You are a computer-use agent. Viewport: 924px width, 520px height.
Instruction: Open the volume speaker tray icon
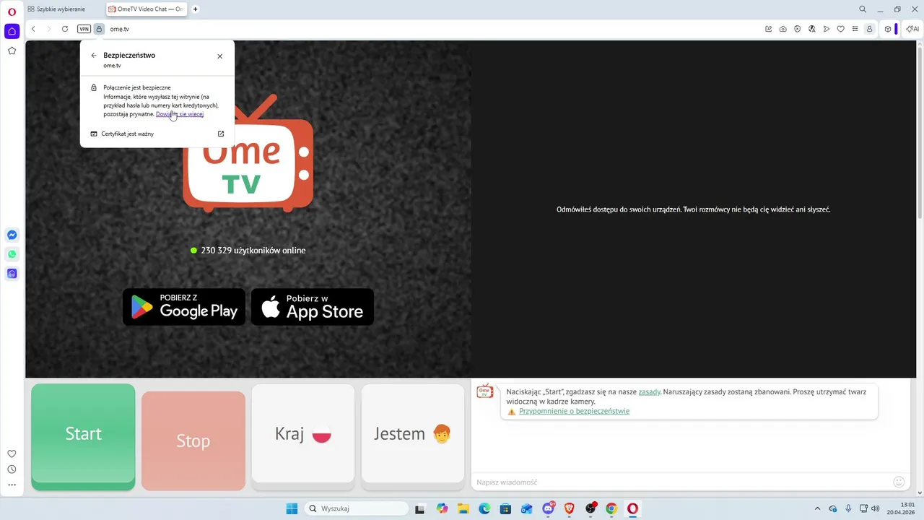pos(875,508)
